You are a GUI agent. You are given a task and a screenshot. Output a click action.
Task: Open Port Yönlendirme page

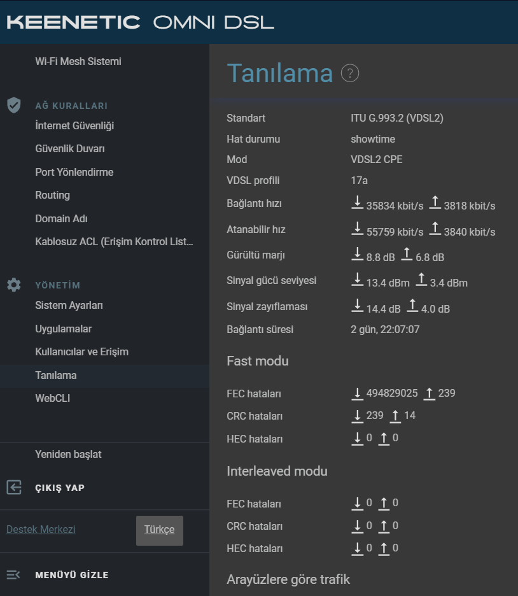(x=74, y=172)
